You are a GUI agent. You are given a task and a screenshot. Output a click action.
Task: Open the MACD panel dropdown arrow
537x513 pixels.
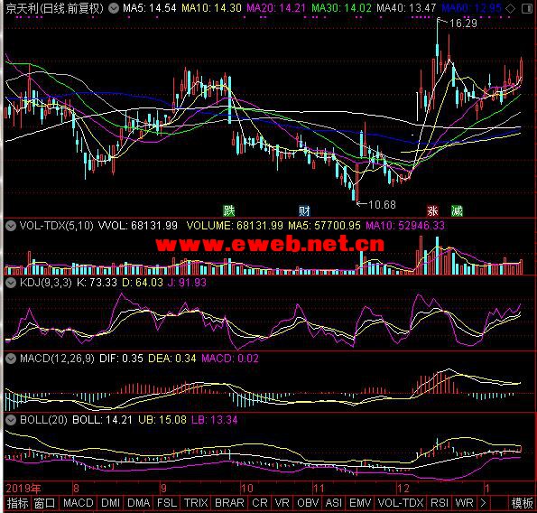point(11,359)
